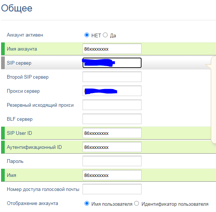This screenshot has height=212, width=216.
Task: Click the Имя text field
Action: point(112,175)
